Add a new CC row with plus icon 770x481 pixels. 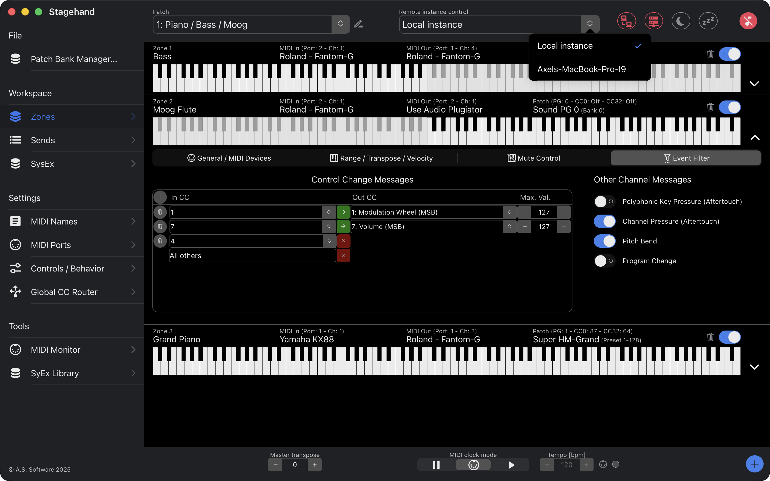pyautogui.click(x=160, y=197)
